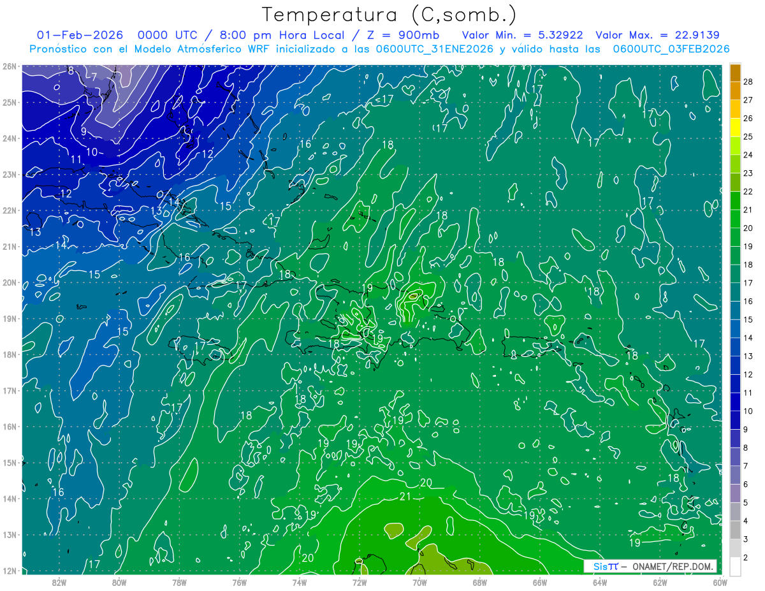Click the "68W" longitude axis label
The image size is (765, 591).
click(479, 581)
